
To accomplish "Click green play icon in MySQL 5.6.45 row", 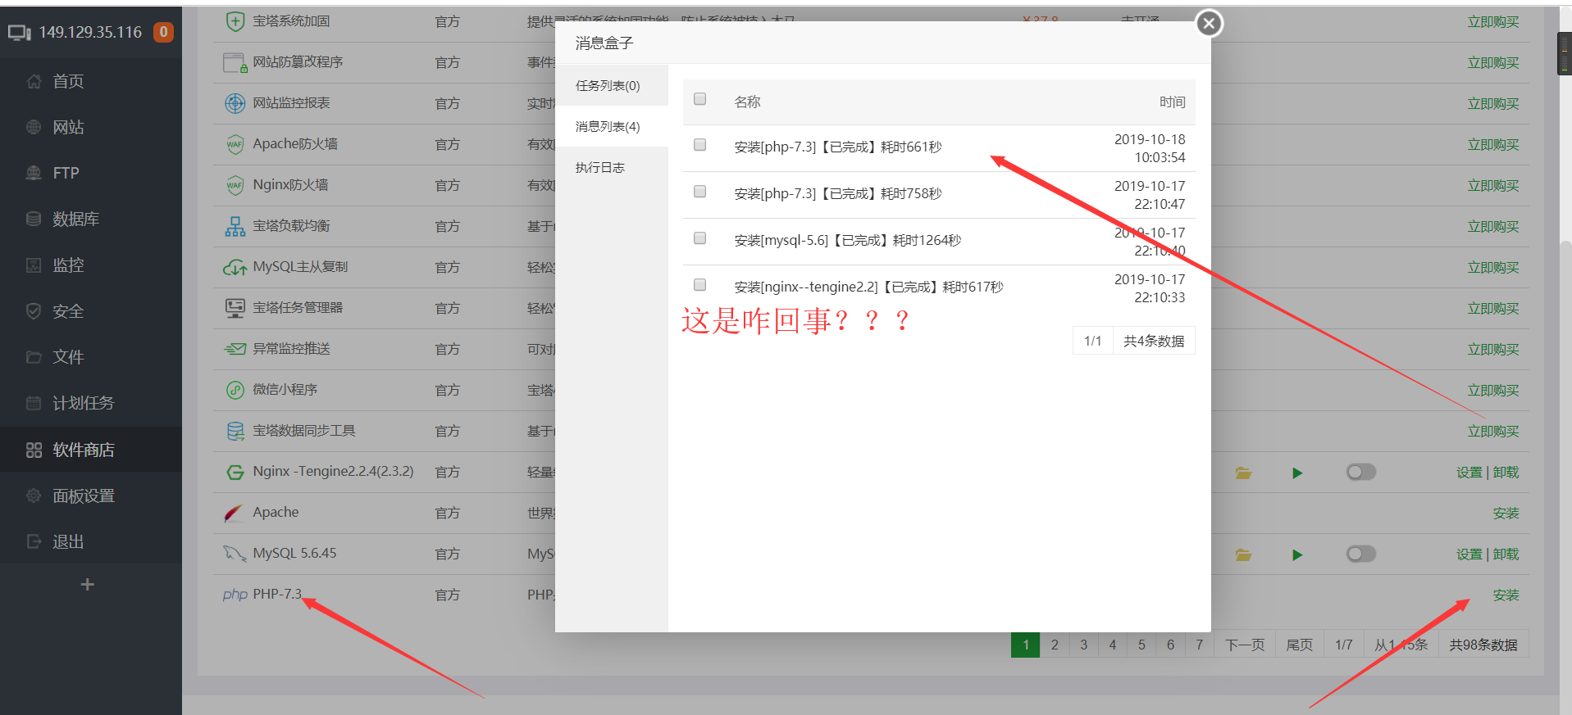I will pyautogui.click(x=1297, y=554).
